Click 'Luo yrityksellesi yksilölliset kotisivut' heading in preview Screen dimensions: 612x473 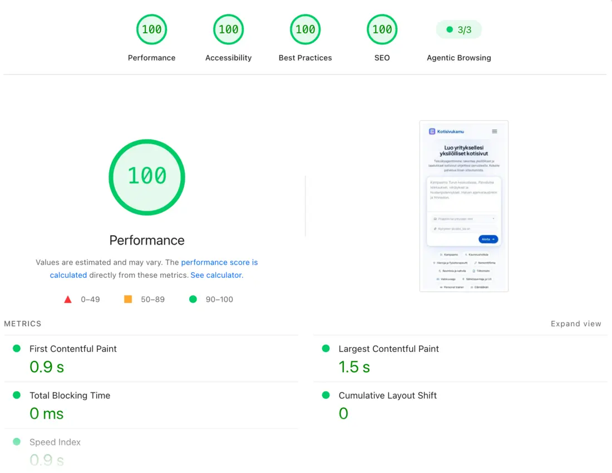click(463, 151)
